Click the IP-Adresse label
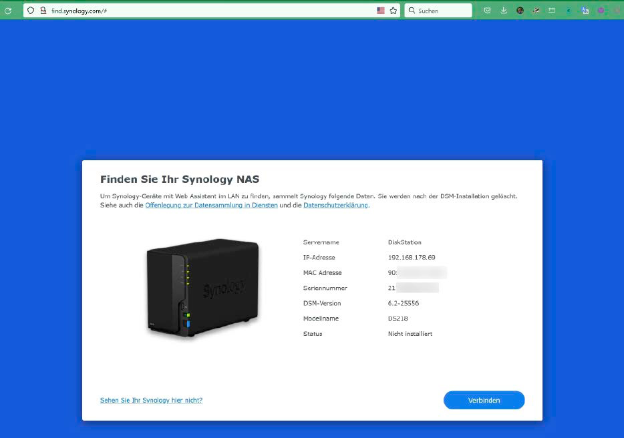 [319, 257]
